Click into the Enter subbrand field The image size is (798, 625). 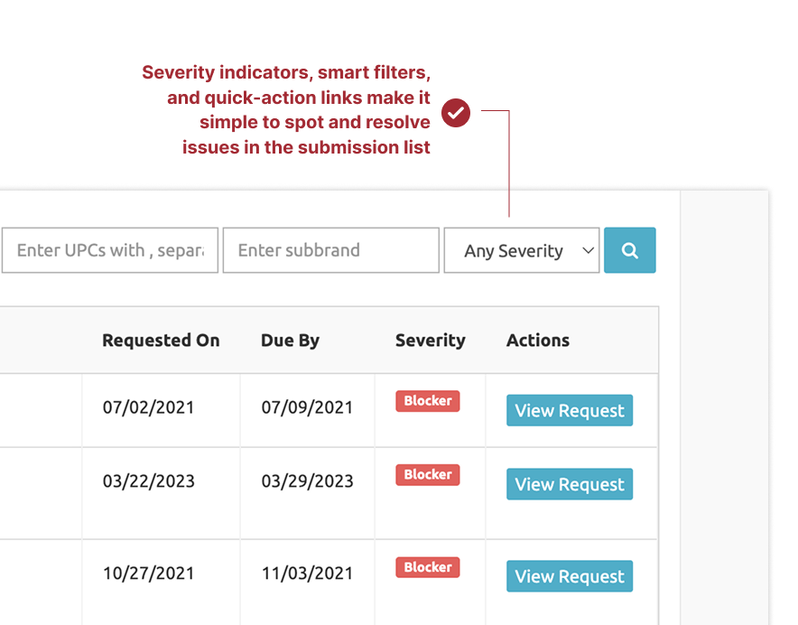[330, 250]
